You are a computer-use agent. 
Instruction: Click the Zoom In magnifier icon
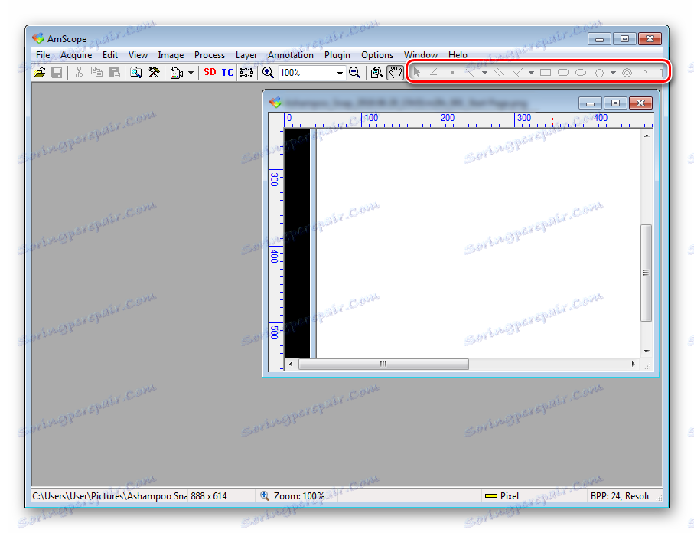(x=268, y=72)
